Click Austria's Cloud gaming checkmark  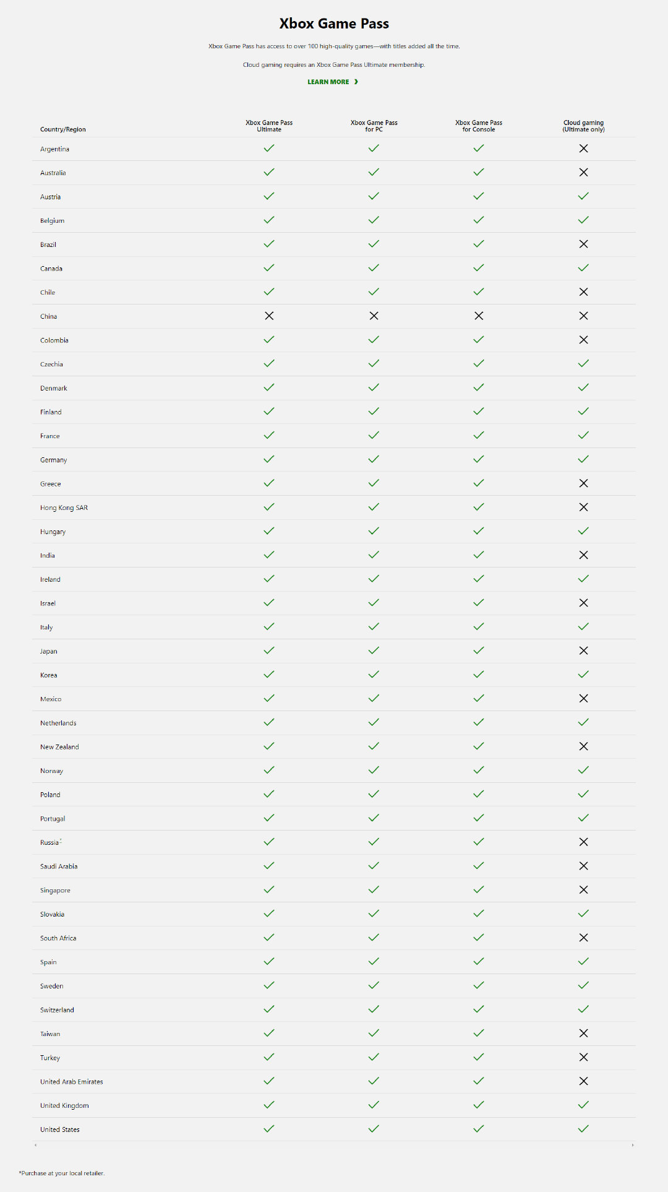tap(583, 196)
